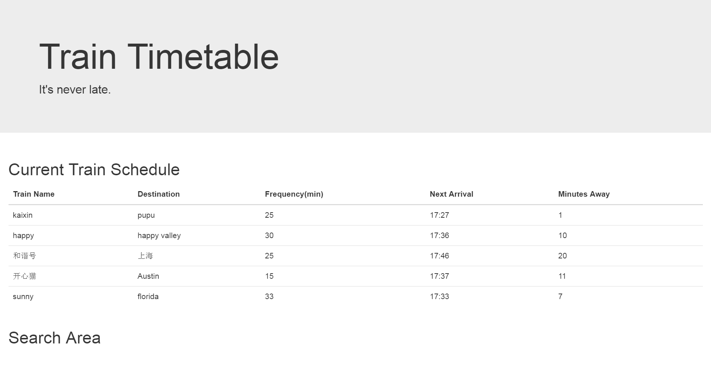Click the Frequency(min) column header
The image size is (711, 383).
click(294, 194)
